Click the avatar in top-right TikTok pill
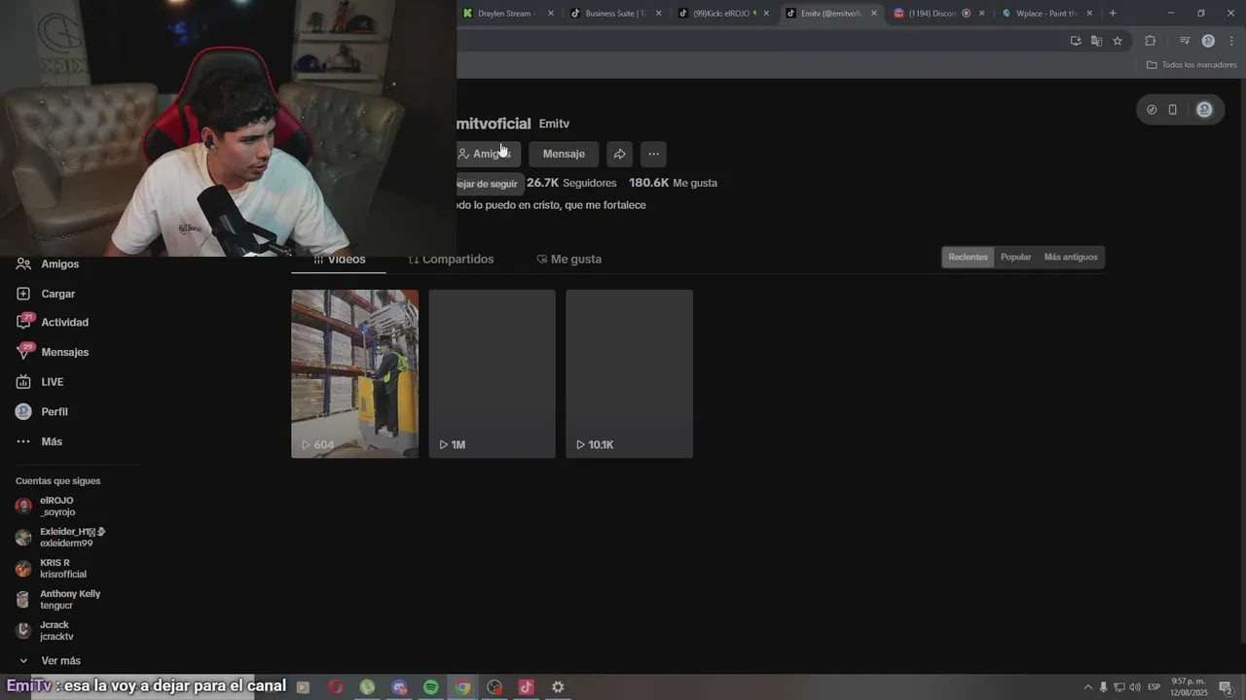This screenshot has width=1246, height=700. coord(1204,110)
